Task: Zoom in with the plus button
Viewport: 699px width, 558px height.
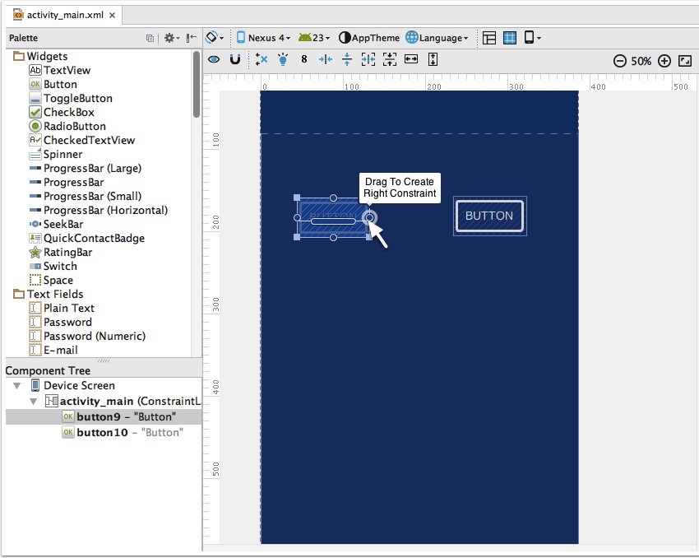Action: click(x=664, y=61)
